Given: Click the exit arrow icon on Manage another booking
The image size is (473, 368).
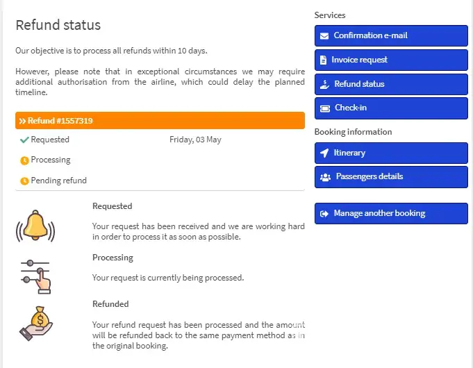Looking at the screenshot, I should (324, 214).
